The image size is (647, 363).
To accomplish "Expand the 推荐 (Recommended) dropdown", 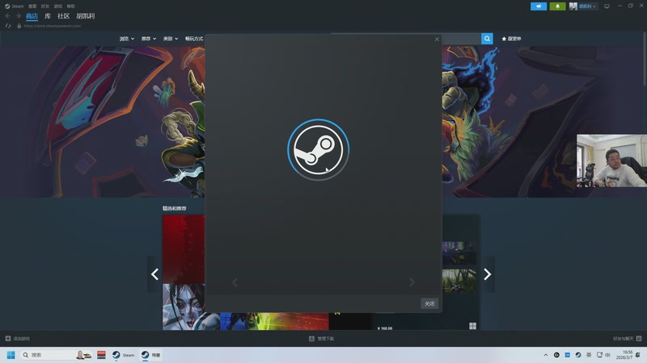I will (149, 39).
